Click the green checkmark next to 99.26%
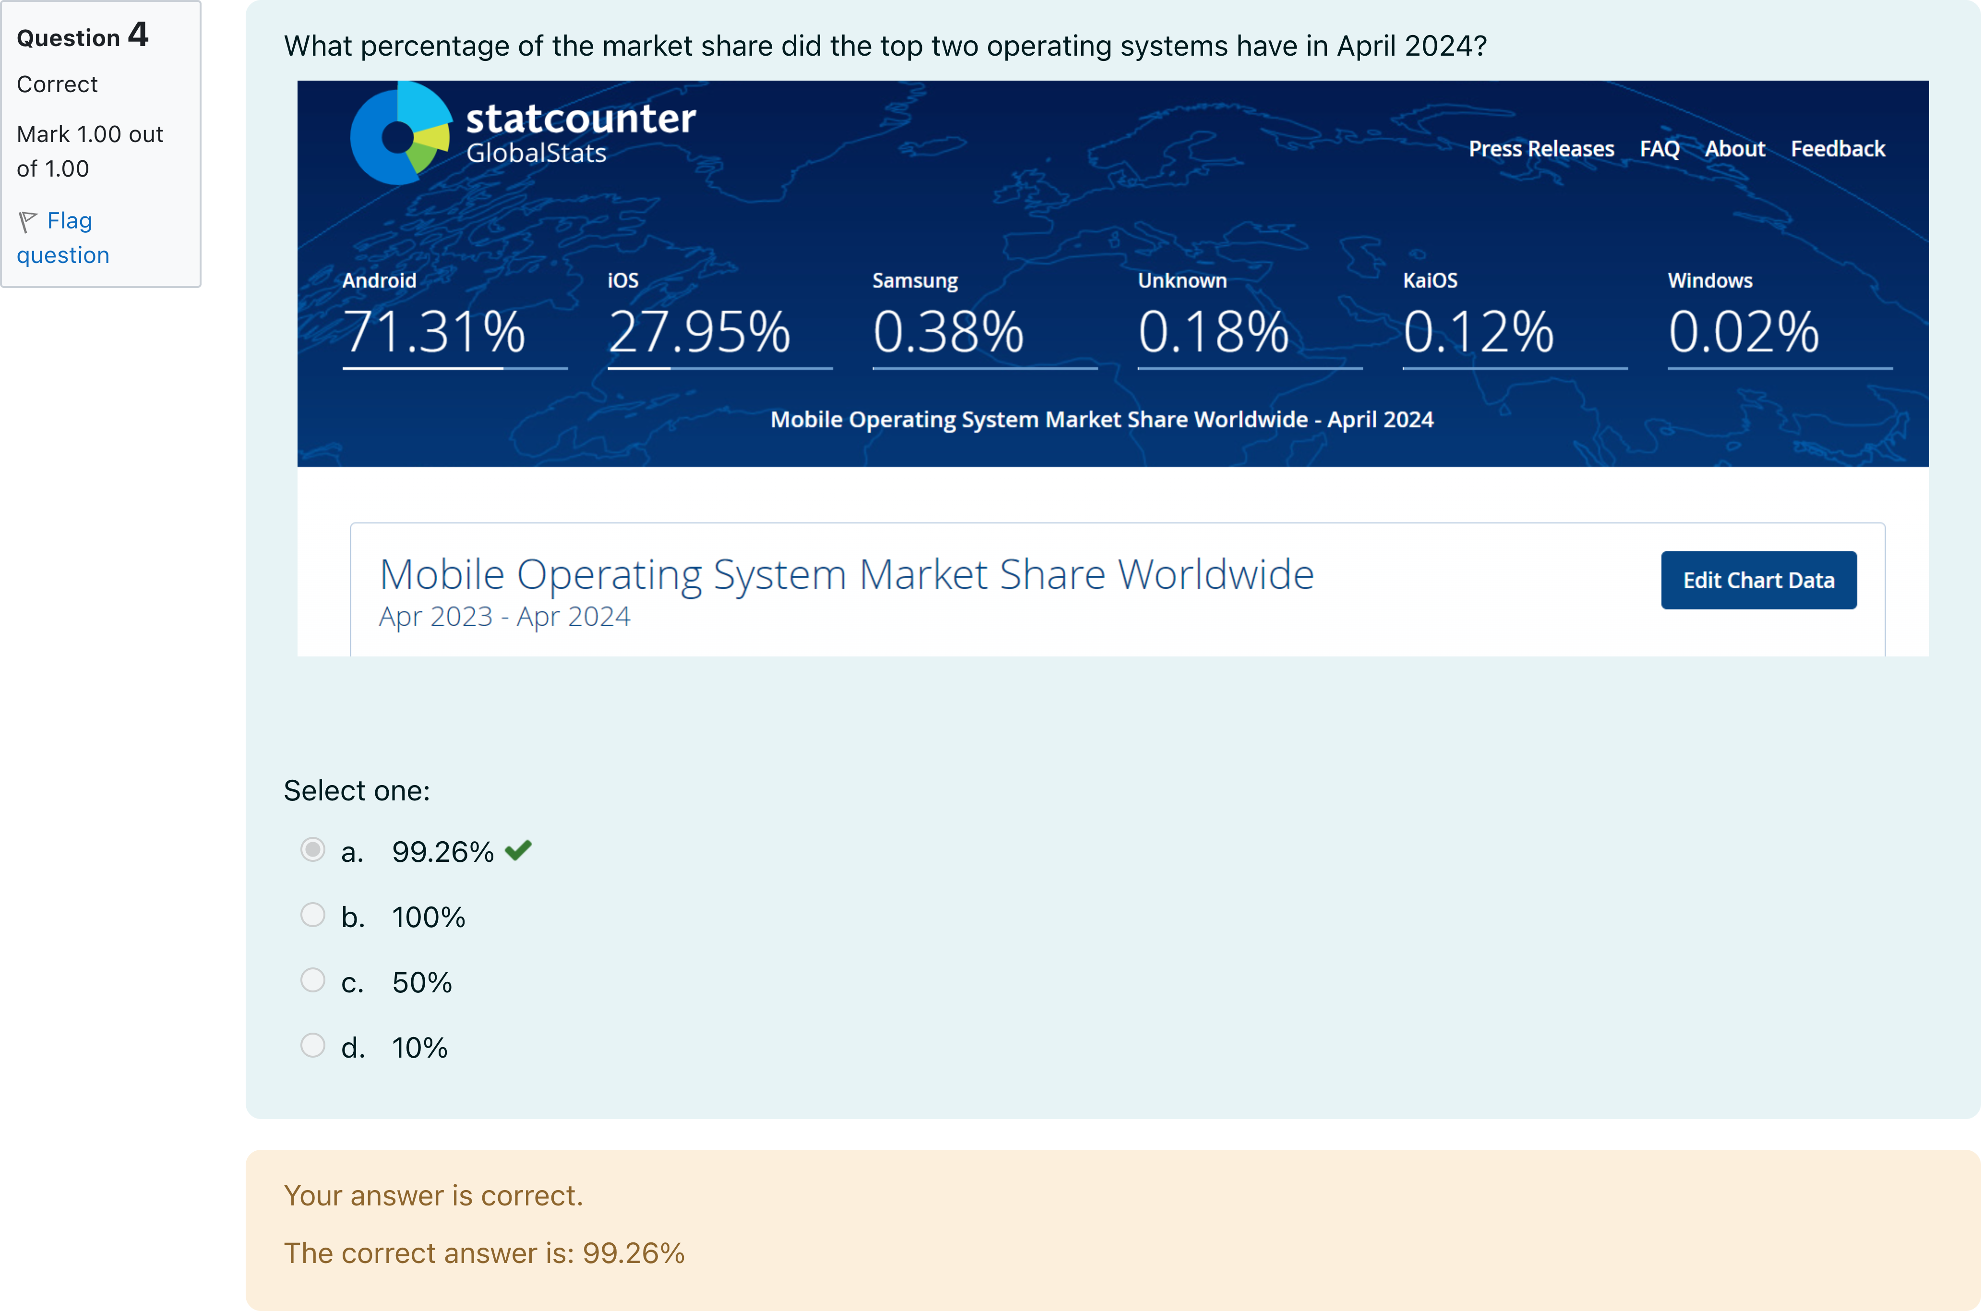The width and height of the screenshot is (1981, 1311). click(518, 850)
